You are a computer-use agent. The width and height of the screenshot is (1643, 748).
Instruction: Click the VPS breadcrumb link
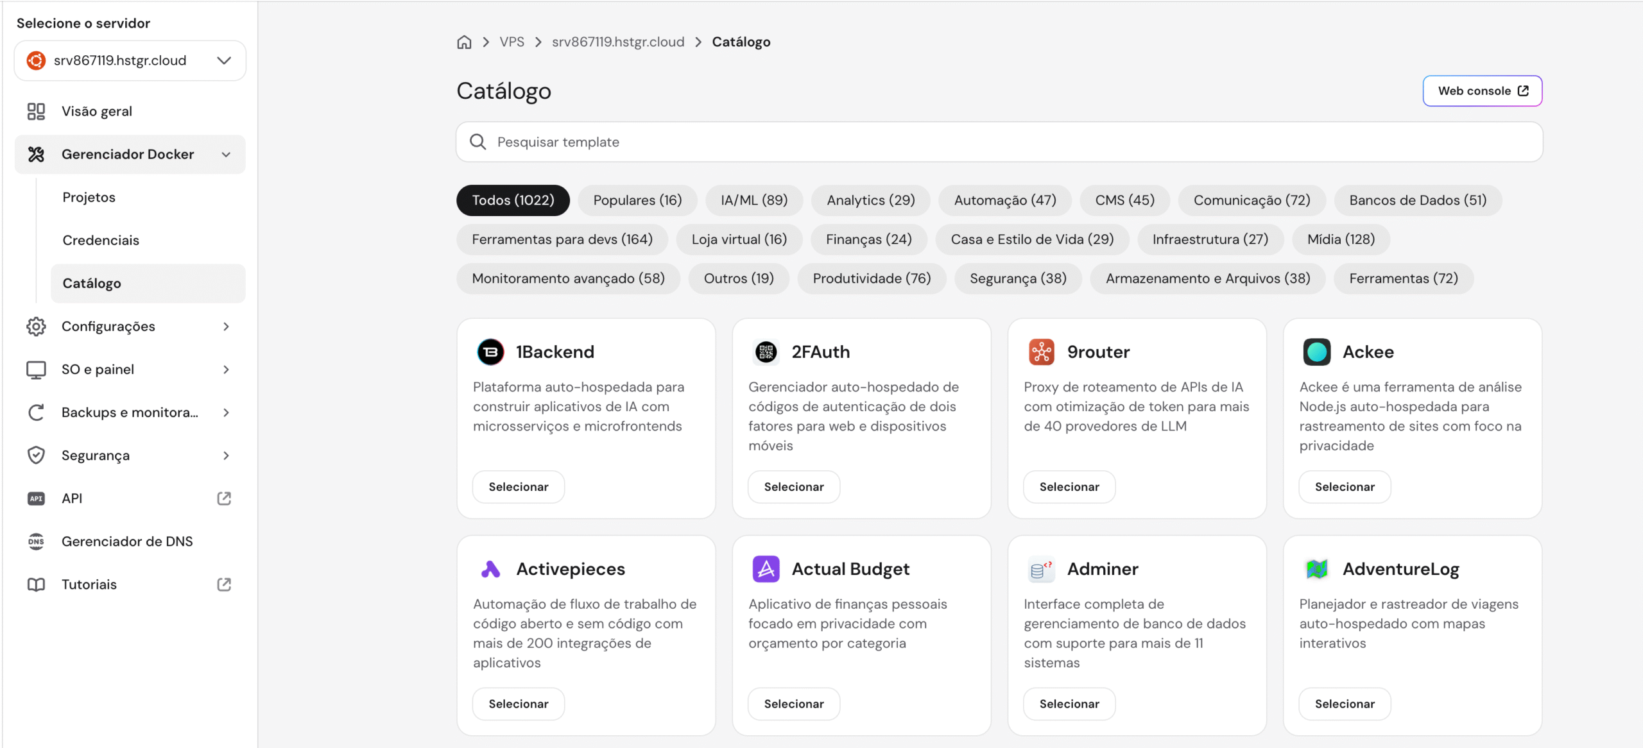[x=512, y=42]
